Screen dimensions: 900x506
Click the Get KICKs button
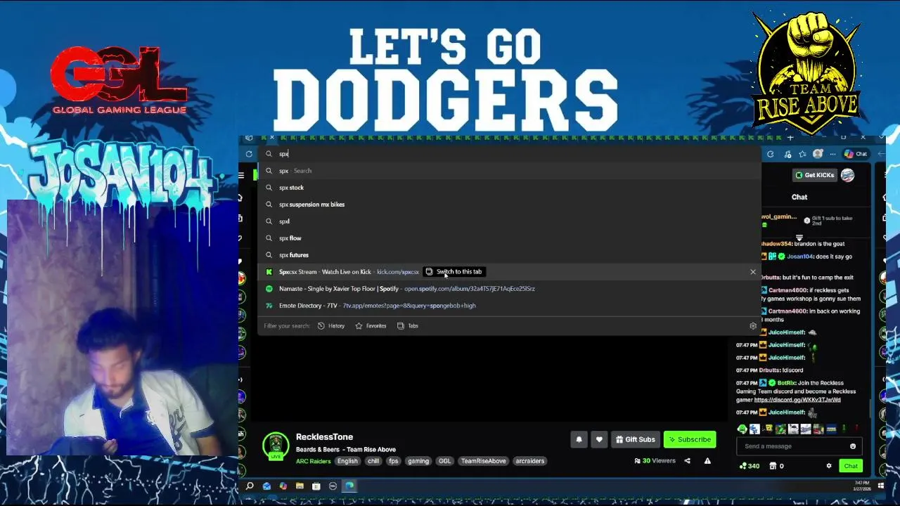tap(814, 175)
